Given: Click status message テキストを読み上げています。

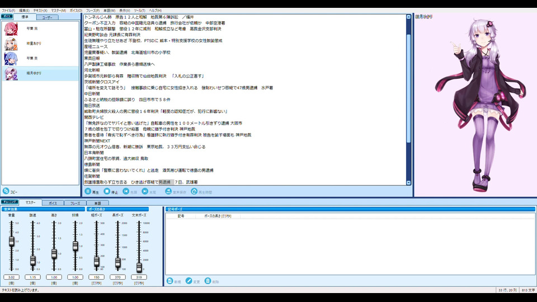Looking at the screenshot, I should pos(21,290).
